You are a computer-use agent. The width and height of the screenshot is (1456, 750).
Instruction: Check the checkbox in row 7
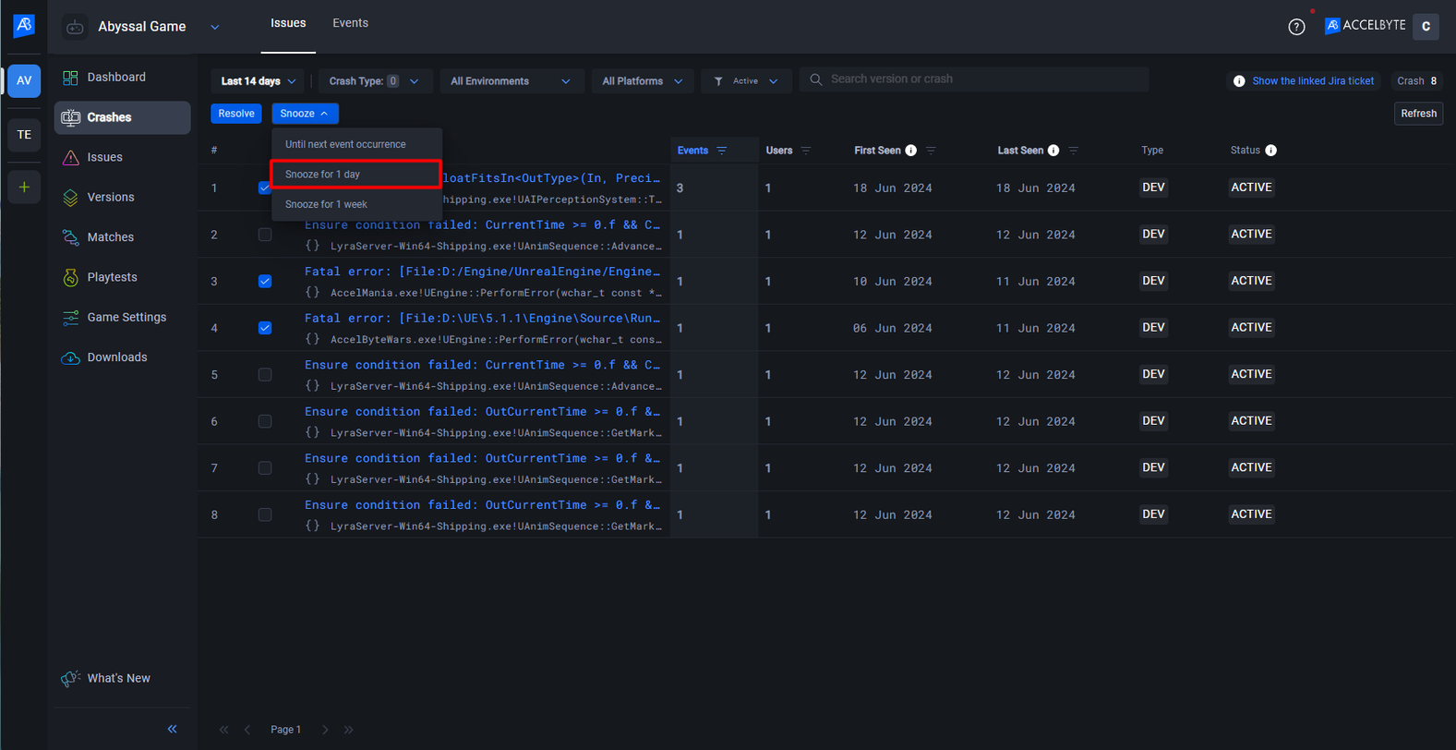click(265, 468)
